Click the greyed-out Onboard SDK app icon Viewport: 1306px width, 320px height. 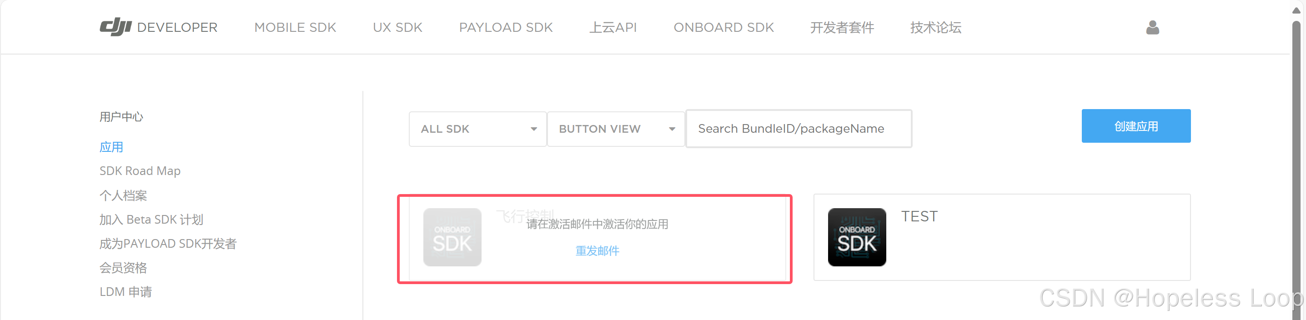[452, 237]
